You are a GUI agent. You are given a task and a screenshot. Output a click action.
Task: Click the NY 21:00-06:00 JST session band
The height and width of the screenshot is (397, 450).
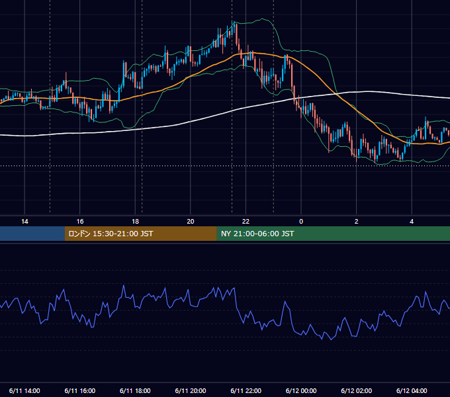[x=333, y=234]
